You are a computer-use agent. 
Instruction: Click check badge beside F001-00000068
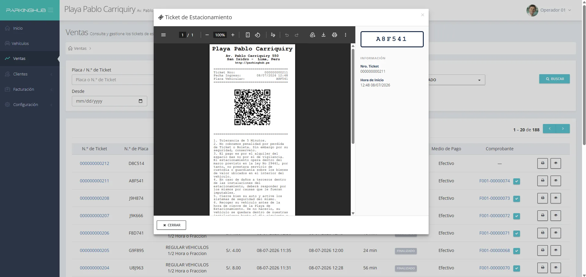517,251
